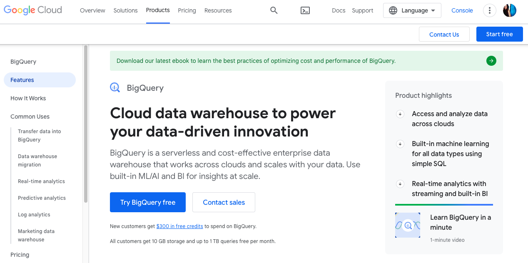
Task: Select Features in the sidebar
Action: click(x=40, y=80)
